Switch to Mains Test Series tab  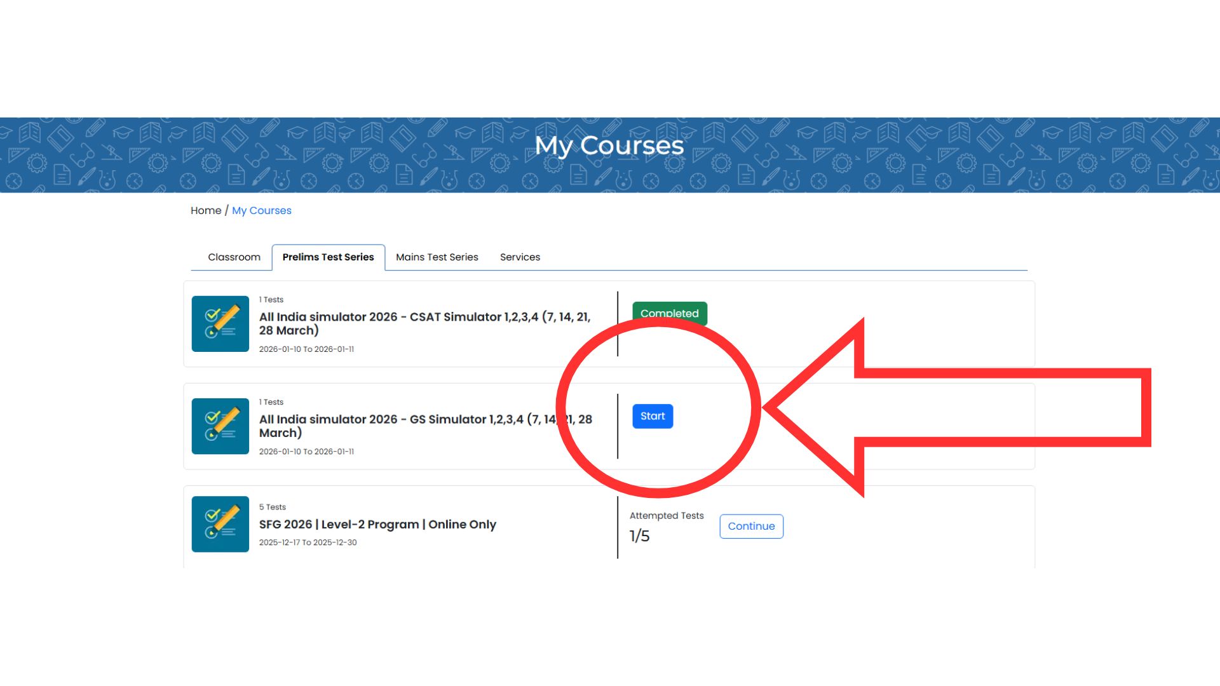[437, 257]
